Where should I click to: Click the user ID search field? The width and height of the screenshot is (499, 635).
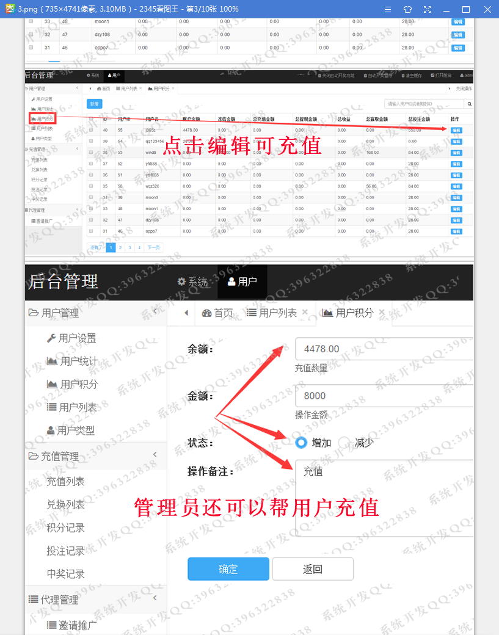coord(424,104)
